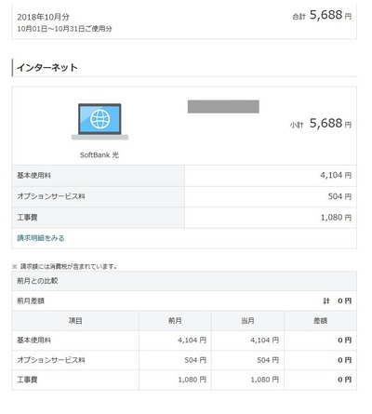The image size is (372, 414).
Task: Click 工事費 label in comparison table
Action: (x=27, y=380)
